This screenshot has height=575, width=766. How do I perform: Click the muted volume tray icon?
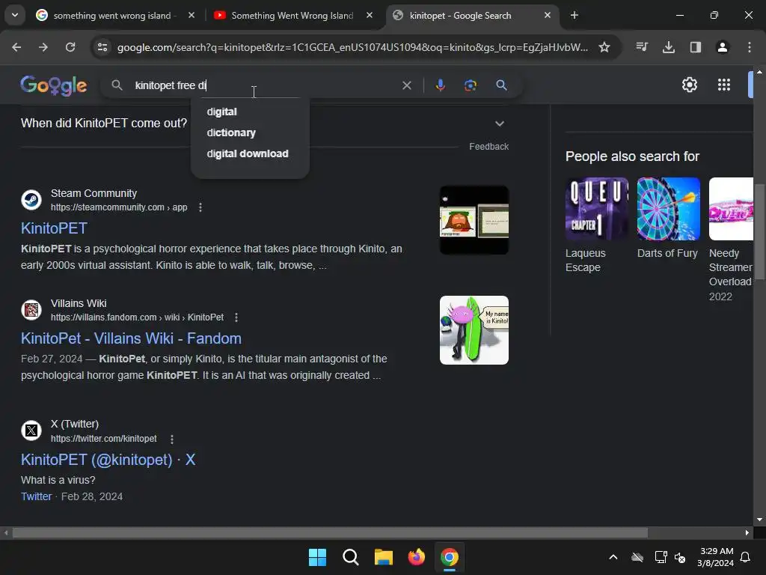(680, 557)
